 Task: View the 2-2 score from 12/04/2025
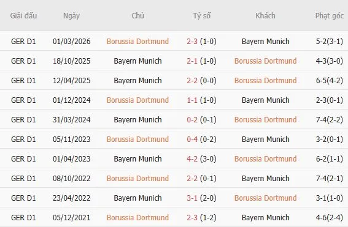pos(192,81)
